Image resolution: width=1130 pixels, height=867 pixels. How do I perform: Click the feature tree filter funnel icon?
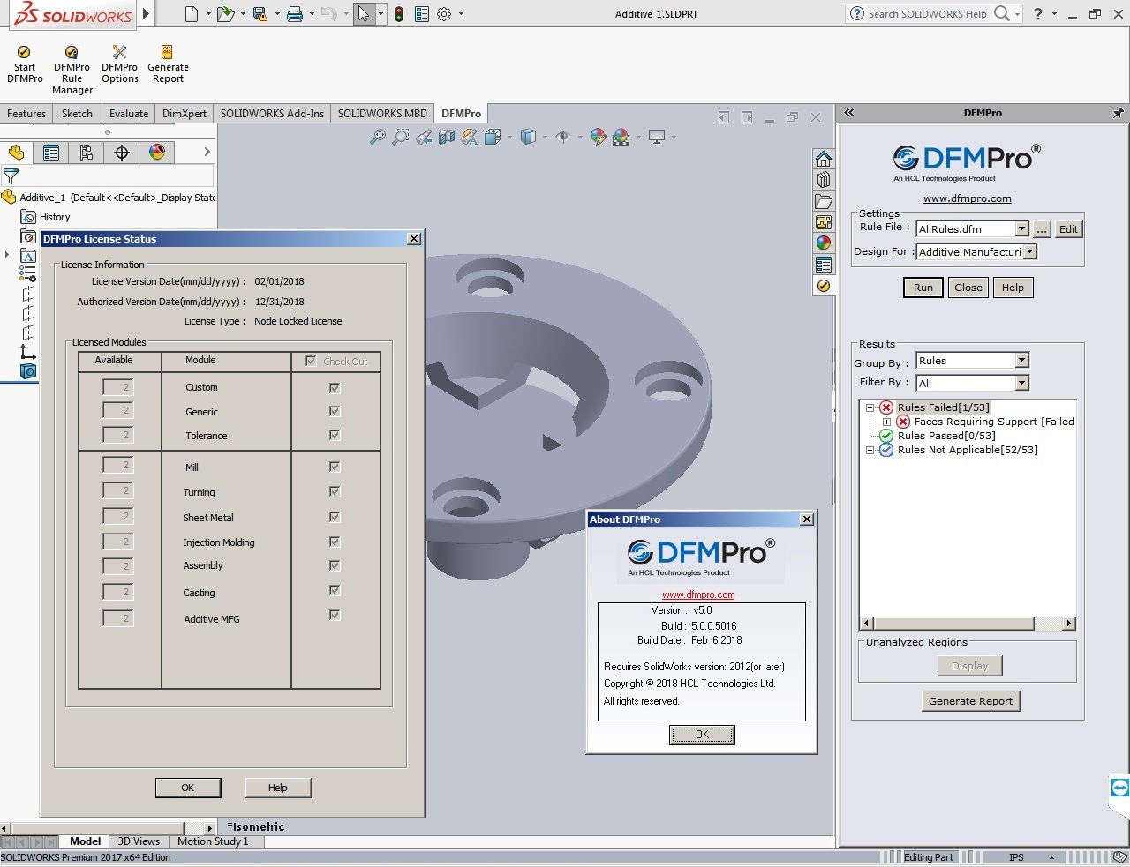click(11, 176)
